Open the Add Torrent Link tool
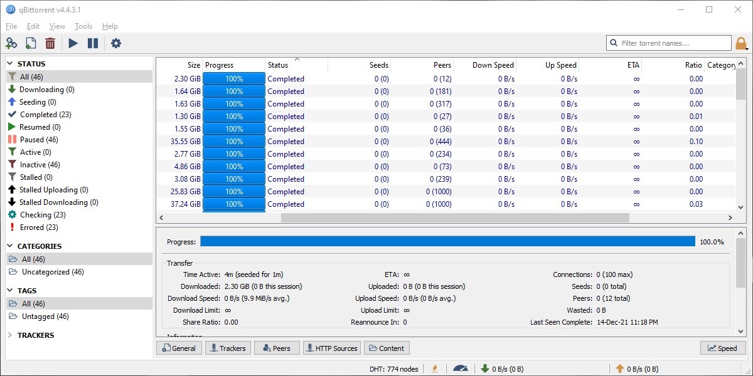 (11, 43)
